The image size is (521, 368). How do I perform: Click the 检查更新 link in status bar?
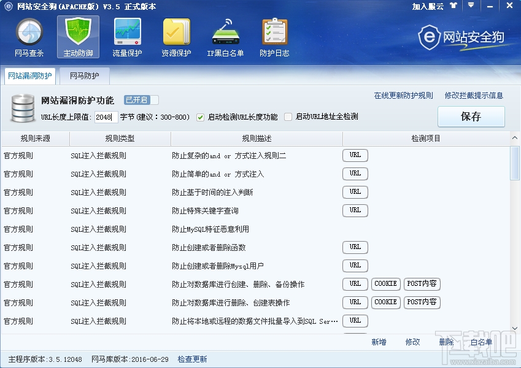pos(193,359)
